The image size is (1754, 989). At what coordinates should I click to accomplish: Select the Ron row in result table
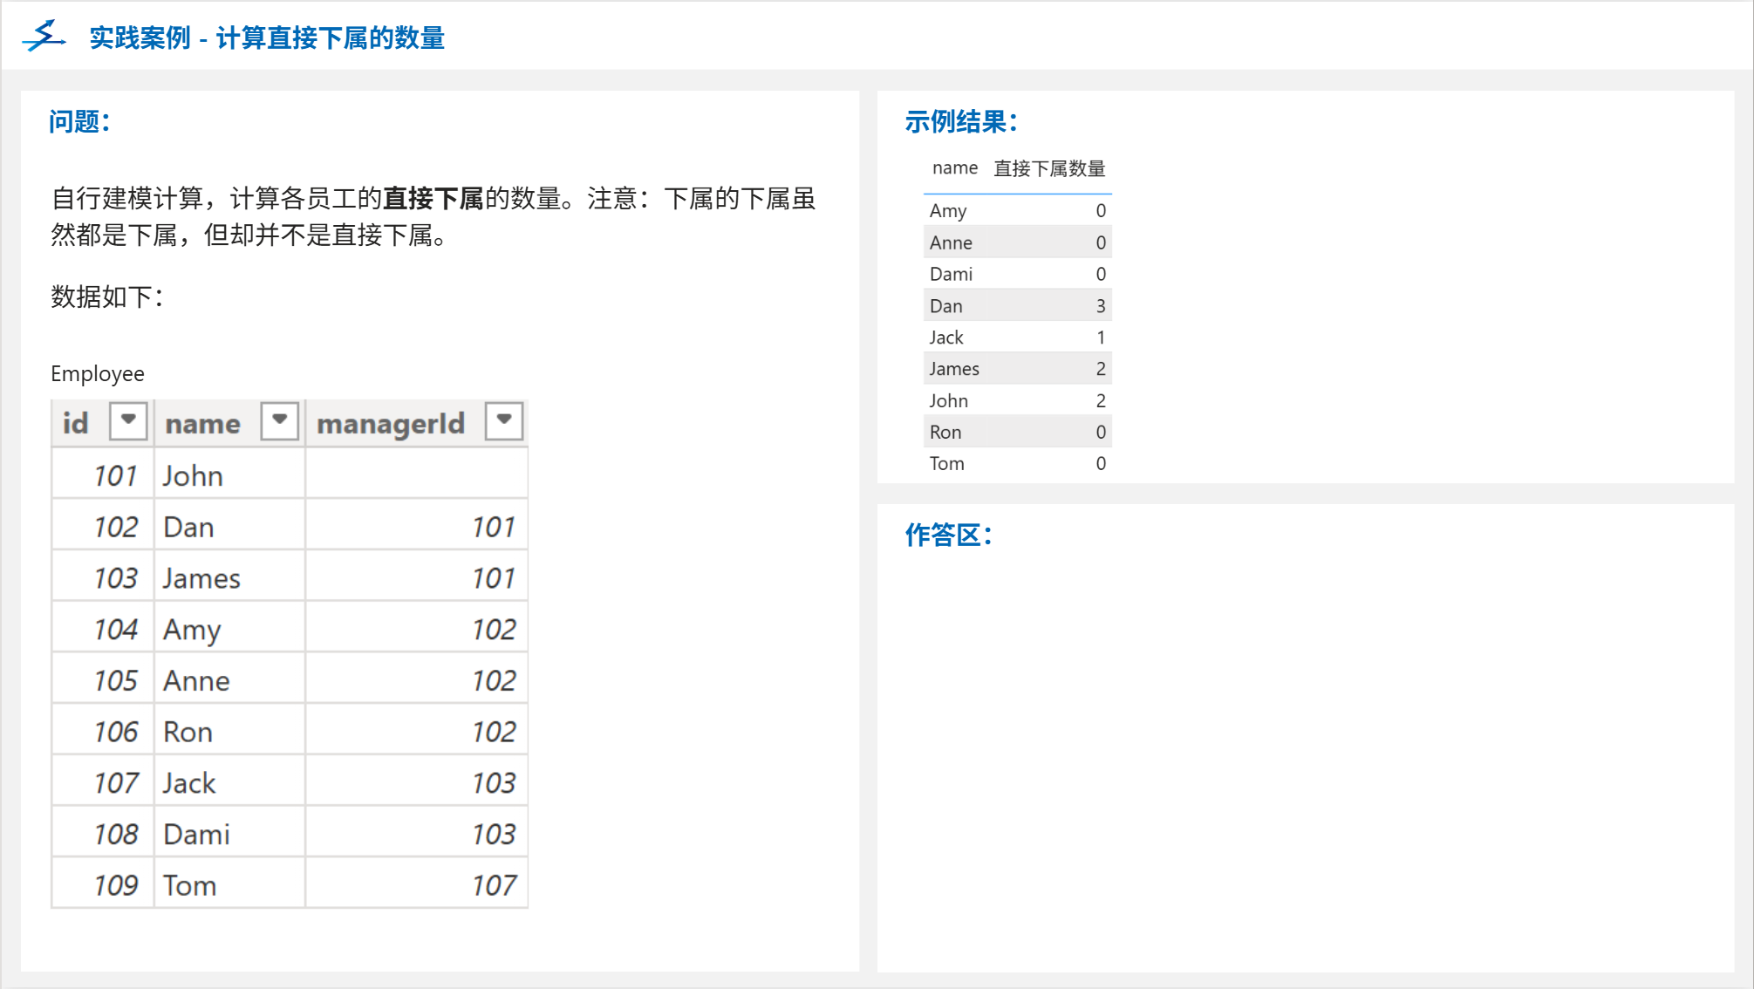coord(1017,433)
